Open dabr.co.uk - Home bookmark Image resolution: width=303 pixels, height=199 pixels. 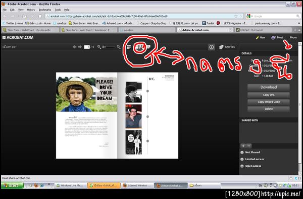pyautogui.click(x=38, y=23)
